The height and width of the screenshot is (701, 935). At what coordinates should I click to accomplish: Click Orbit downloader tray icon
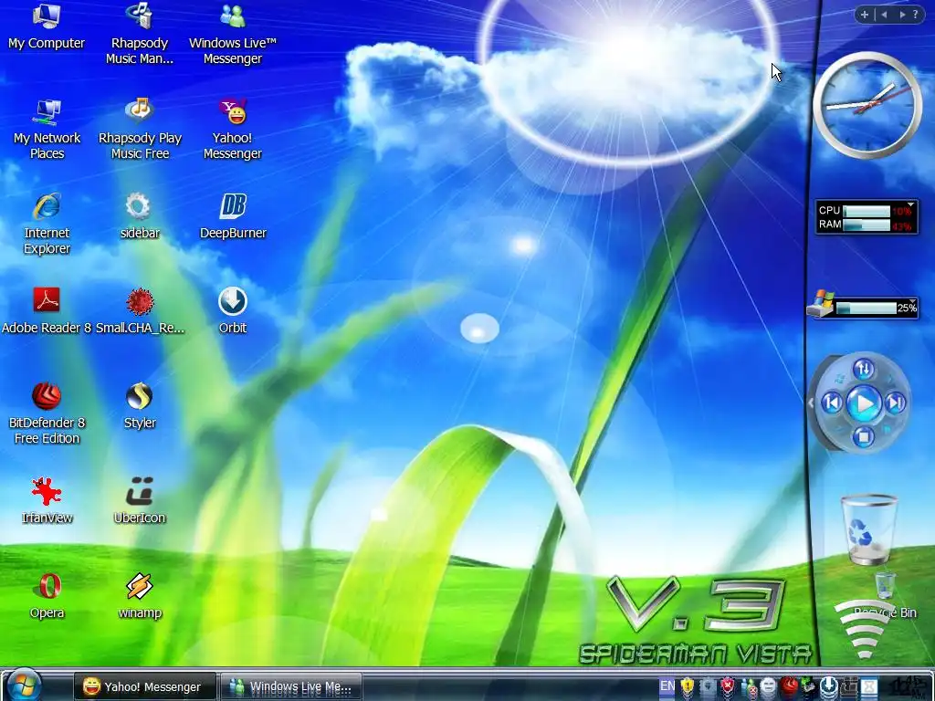[x=829, y=686]
